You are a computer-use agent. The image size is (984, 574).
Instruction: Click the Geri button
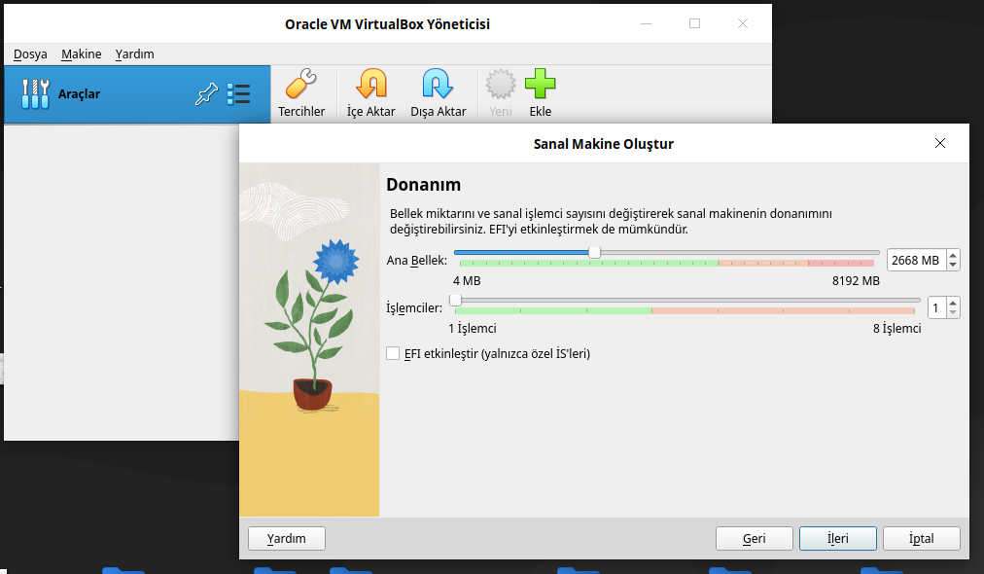754,538
